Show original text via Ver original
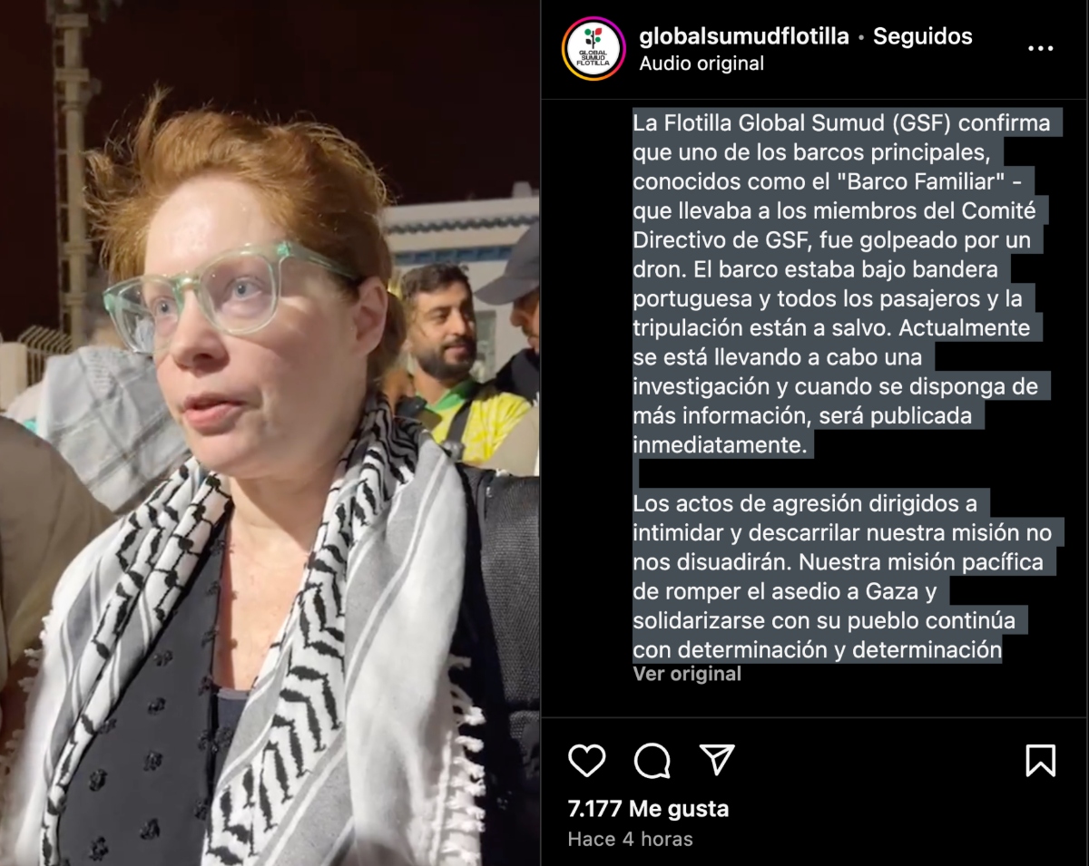1089x866 pixels. coord(687,674)
